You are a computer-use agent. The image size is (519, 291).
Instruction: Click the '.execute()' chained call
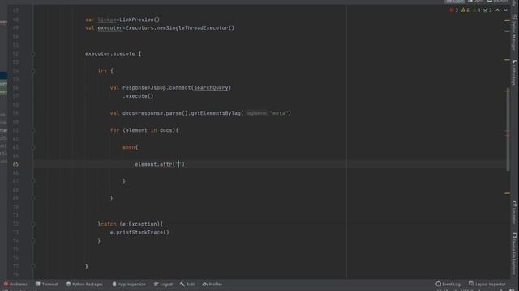pos(138,96)
